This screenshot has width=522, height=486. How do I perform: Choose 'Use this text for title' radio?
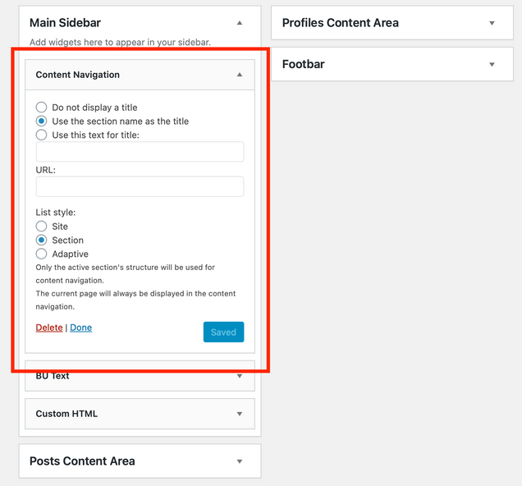tap(42, 135)
